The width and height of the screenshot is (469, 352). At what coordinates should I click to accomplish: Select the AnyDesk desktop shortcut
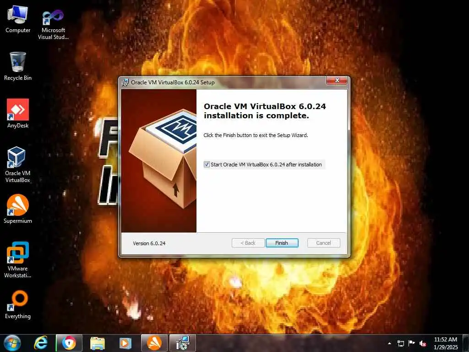18,114
